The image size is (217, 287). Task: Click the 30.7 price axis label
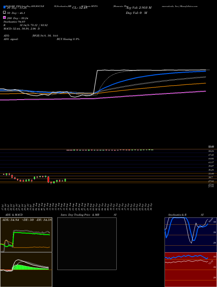[x=210, y=177]
